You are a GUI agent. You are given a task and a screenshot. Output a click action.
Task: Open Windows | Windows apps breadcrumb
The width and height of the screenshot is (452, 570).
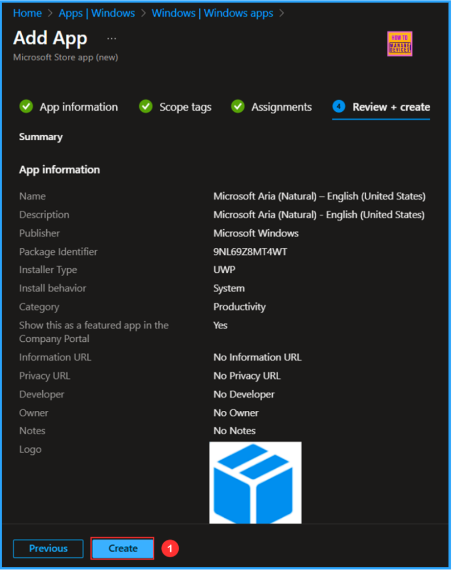tap(212, 13)
